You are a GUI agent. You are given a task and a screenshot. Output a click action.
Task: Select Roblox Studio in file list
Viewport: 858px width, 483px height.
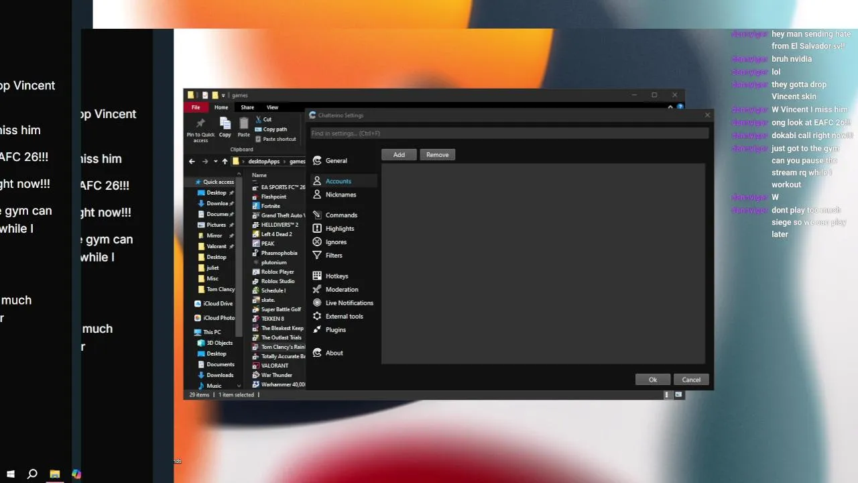(x=274, y=281)
